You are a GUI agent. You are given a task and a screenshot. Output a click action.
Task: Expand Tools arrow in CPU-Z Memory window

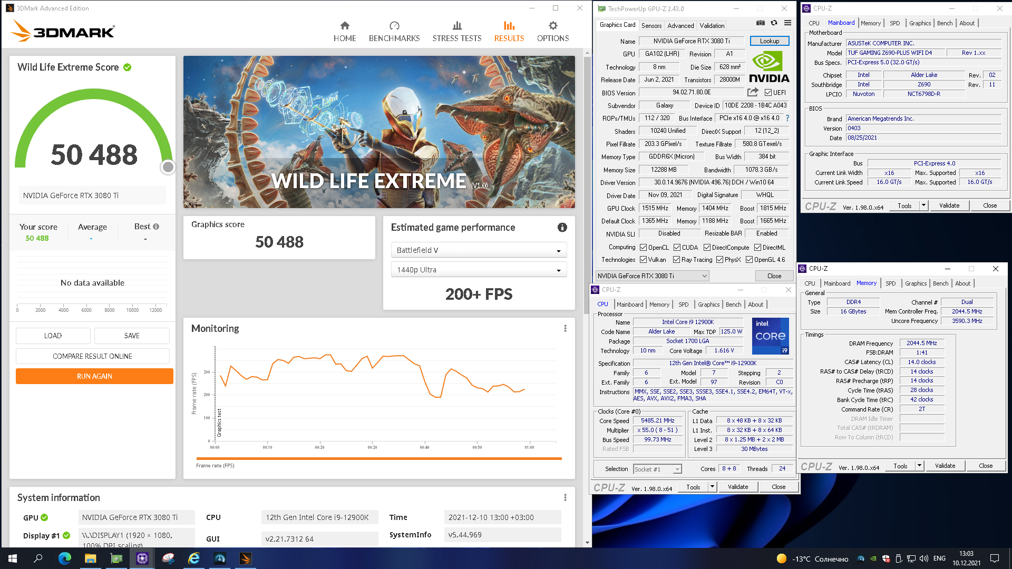[x=919, y=466]
